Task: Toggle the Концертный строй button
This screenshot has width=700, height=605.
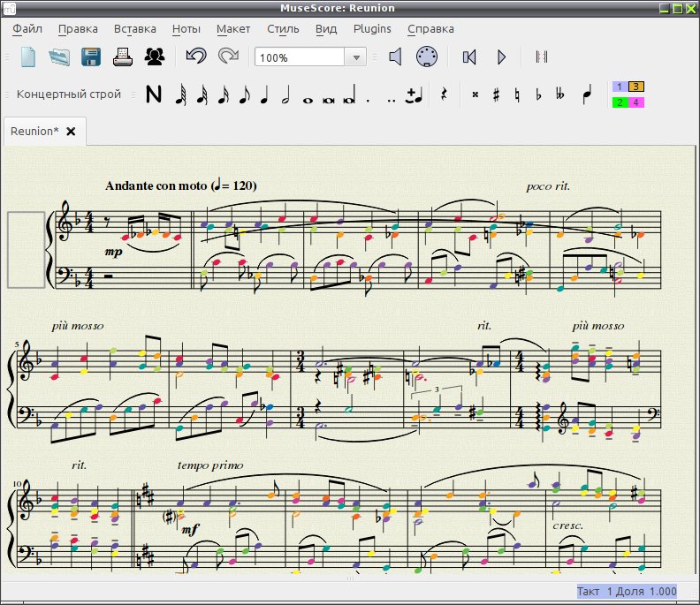Action: 69,95
